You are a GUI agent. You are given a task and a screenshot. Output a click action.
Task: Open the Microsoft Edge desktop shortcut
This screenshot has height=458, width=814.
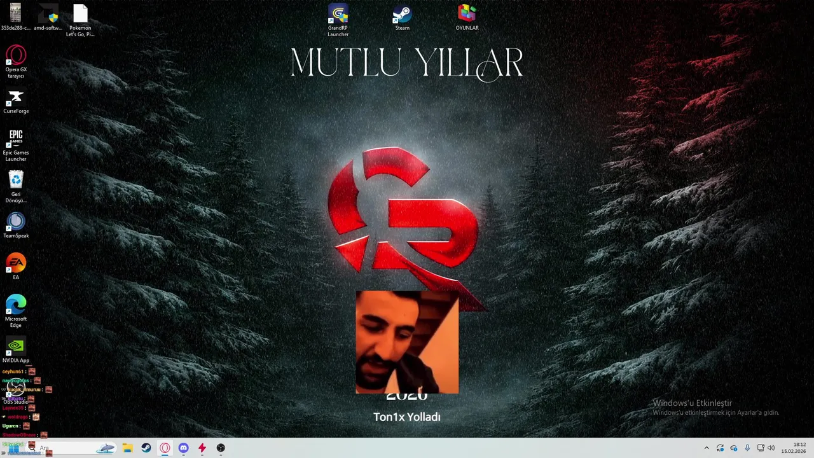(16, 311)
